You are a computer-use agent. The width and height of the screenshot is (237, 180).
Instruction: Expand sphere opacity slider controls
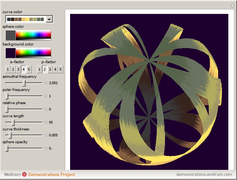point(46,148)
